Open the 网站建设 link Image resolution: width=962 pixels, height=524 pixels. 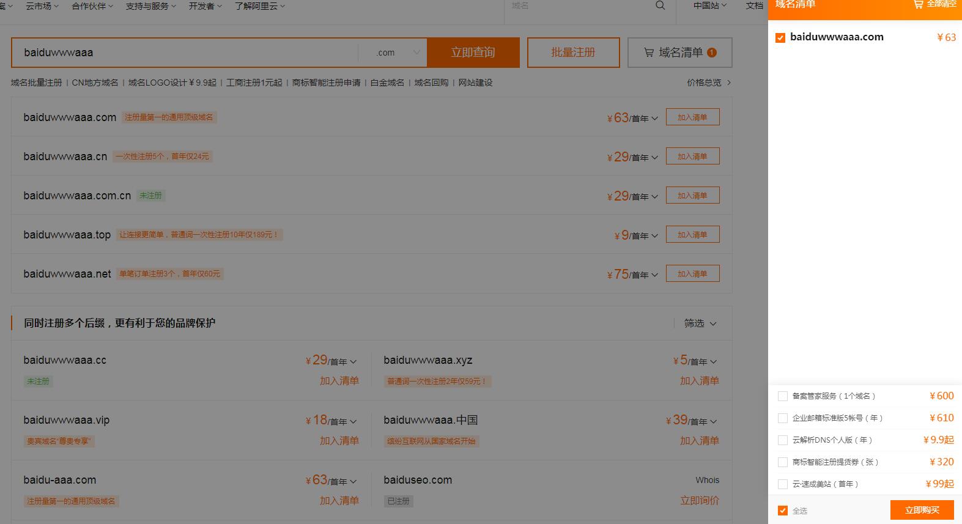tap(475, 83)
